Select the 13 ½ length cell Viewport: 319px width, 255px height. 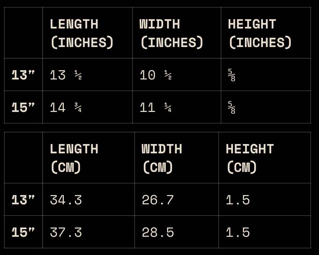pos(66,75)
